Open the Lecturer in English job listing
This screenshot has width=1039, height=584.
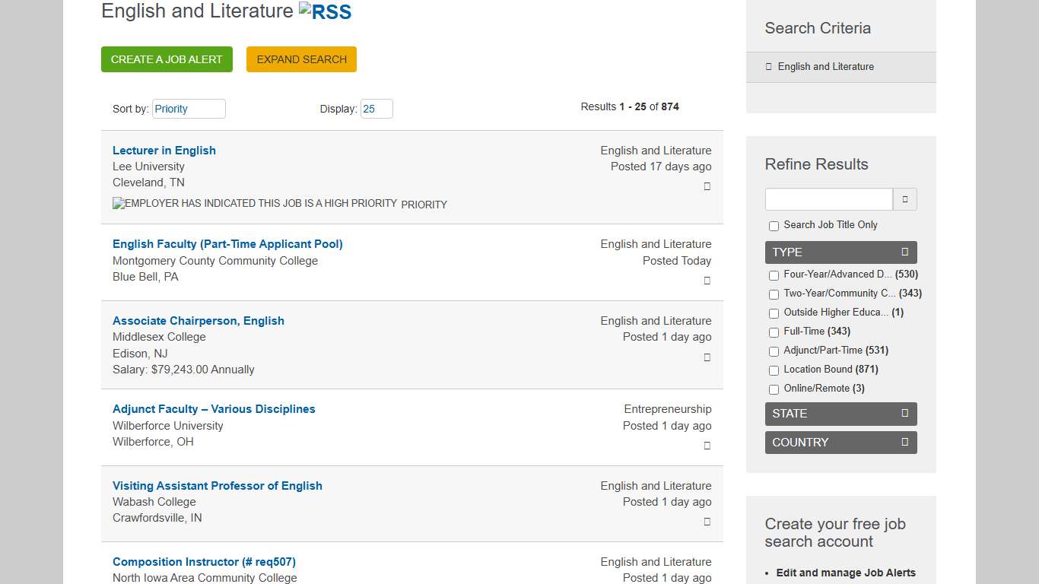coord(164,150)
